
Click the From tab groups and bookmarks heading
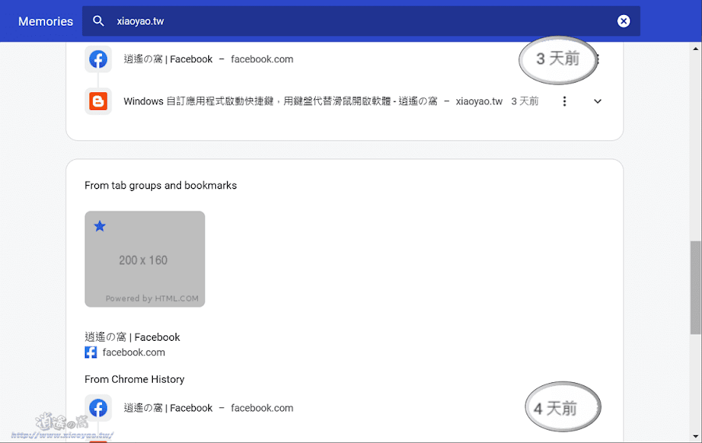pos(161,186)
